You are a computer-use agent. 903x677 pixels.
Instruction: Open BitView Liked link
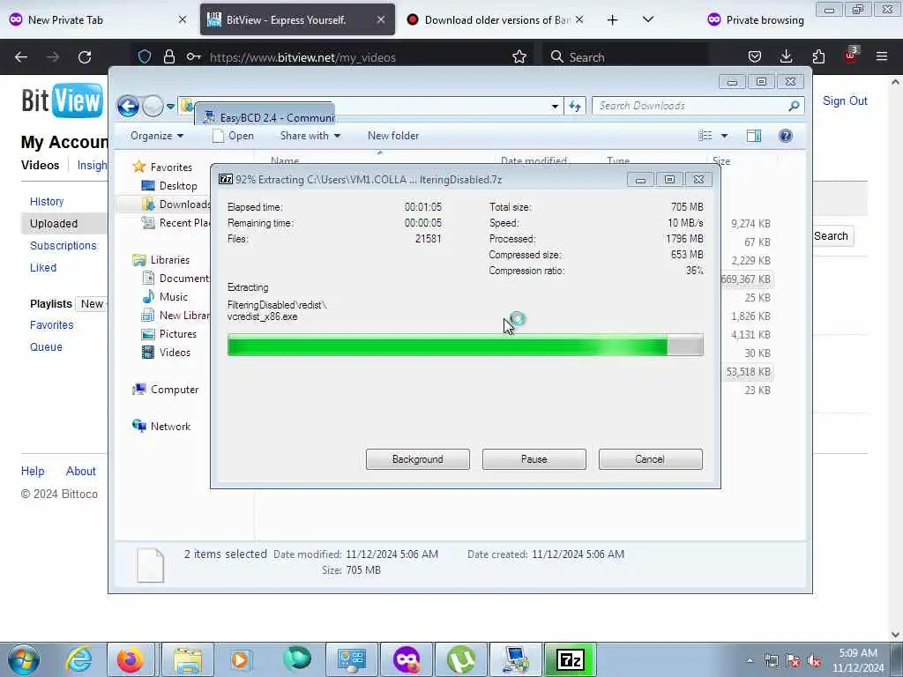point(43,267)
